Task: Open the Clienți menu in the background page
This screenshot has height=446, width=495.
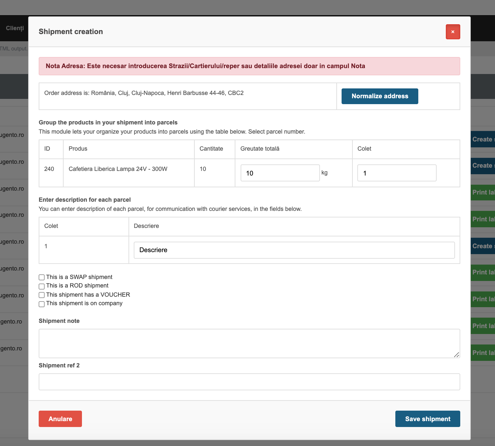Action: click(15, 28)
